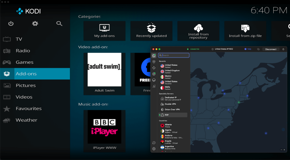Open Threat Protection shield icon in NordVPN

tap(154, 62)
